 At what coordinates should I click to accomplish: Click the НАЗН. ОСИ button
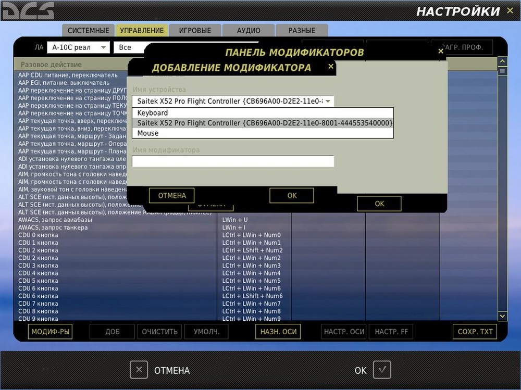click(x=278, y=331)
